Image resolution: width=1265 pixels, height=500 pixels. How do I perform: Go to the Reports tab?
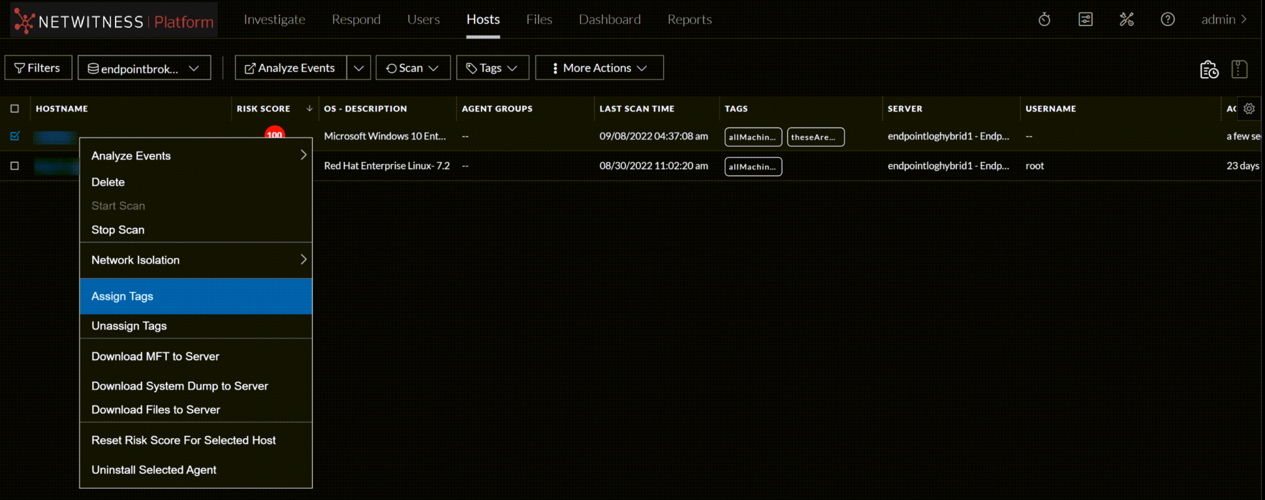point(689,20)
